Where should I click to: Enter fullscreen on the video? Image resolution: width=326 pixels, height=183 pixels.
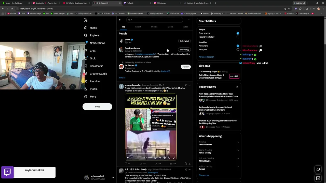[174, 158]
